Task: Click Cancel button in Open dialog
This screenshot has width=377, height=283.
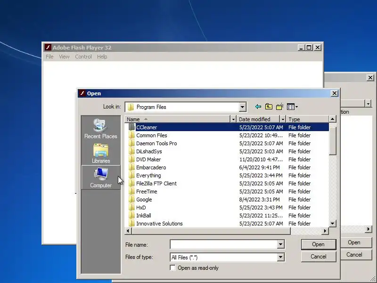Action: 319,257
